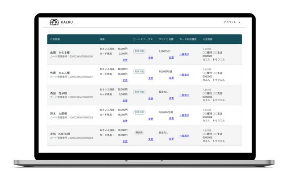Change the 30,0000円/月 budget goal
This screenshot has height=178, width=290.
171,119
